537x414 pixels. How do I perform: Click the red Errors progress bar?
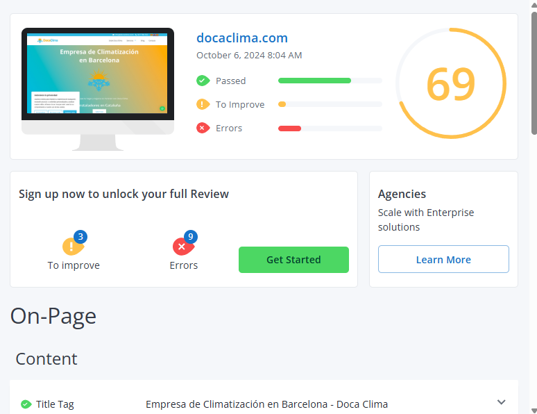click(289, 129)
